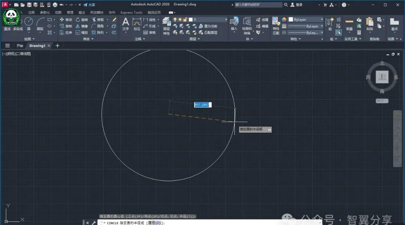Screen dimensions: 405x225
Task: Click the Move (移动) tool
Action: [x=66, y=19]
